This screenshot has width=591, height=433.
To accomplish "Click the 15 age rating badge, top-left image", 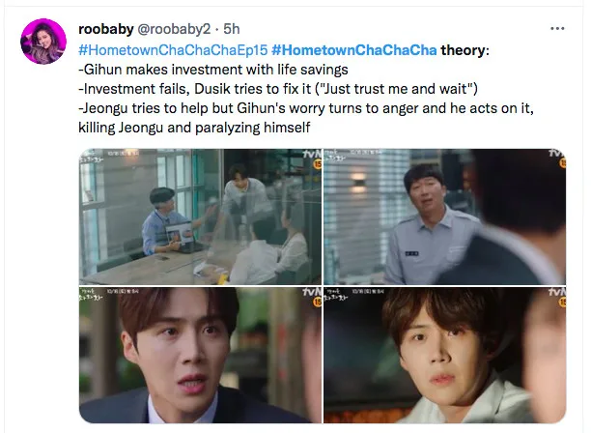I will [318, 164].
